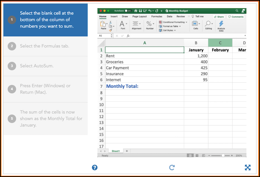Click the Insert Function fx icon
The width and height of the screenshot is (260, 177).
[x=128, y=36]
